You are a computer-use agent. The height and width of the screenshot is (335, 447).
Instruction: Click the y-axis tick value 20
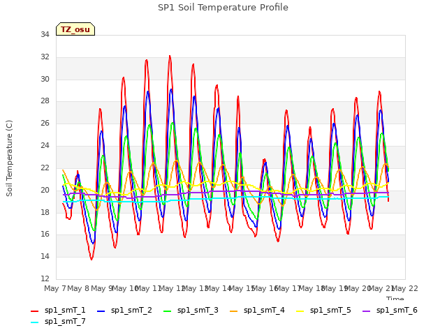tap(45, 190)
